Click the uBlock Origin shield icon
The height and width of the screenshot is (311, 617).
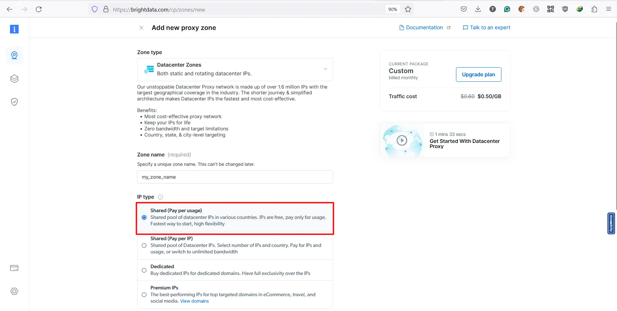pos(565,9)
